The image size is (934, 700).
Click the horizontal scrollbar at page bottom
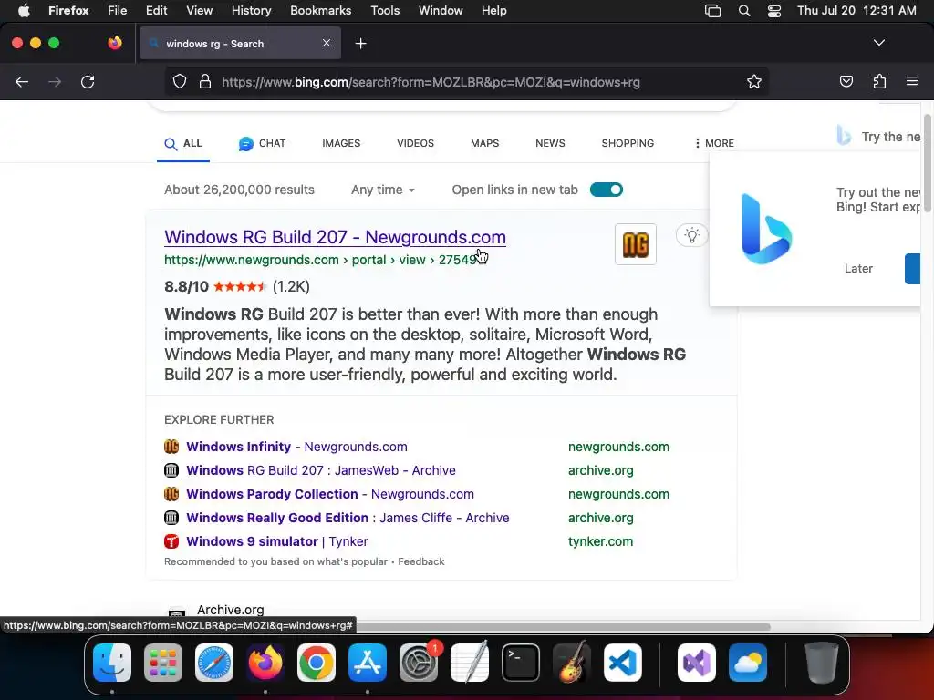click(x=563, y=627)
